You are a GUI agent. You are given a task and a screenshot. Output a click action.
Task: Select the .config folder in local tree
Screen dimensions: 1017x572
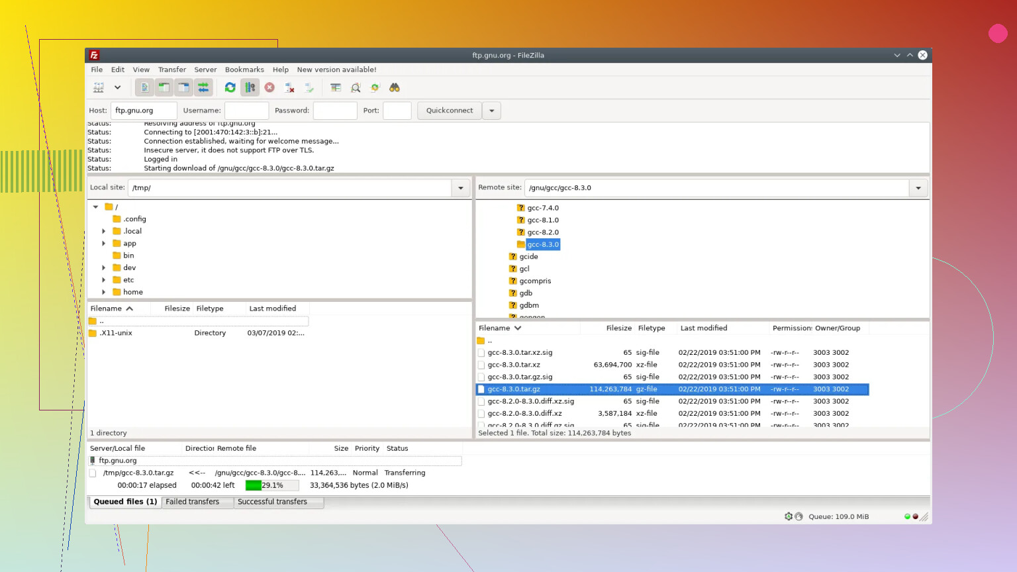134,219
